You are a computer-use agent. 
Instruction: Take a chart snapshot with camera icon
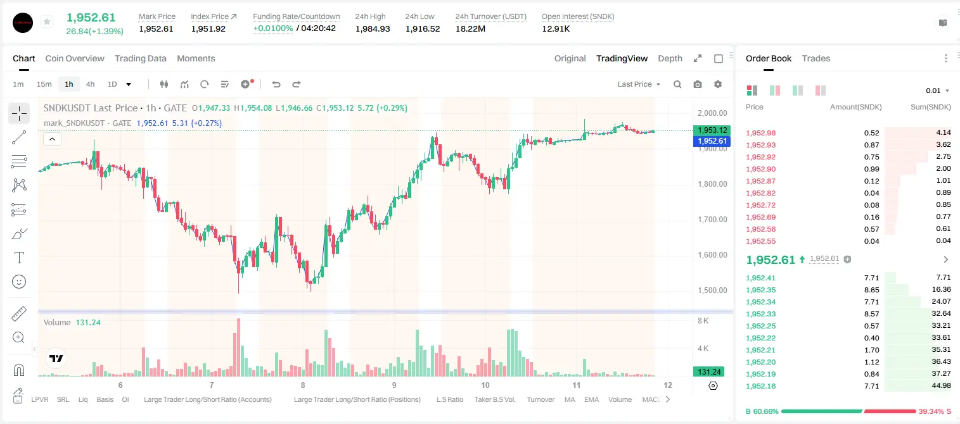(x=698, y=84)
